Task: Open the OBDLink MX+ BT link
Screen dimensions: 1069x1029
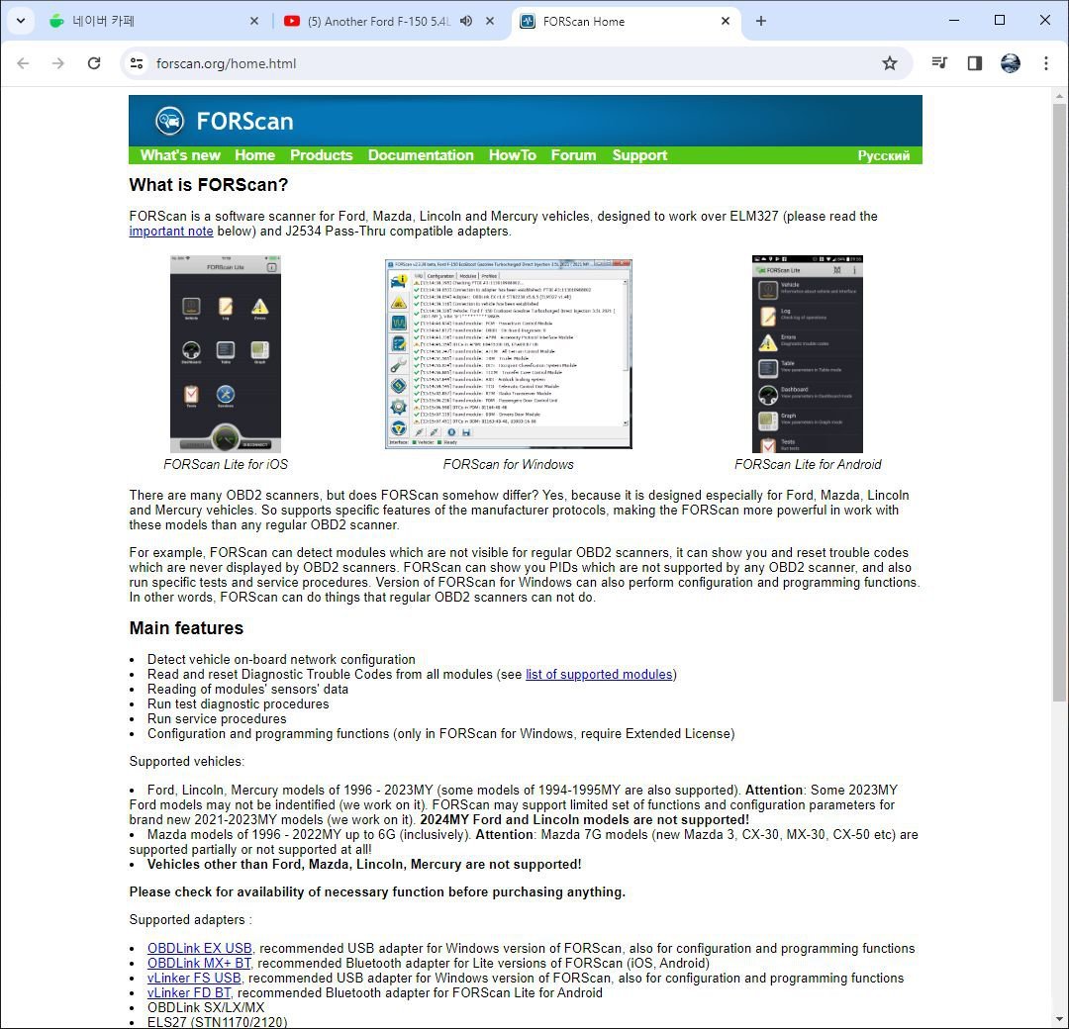Action: click(x=199, y=963)
